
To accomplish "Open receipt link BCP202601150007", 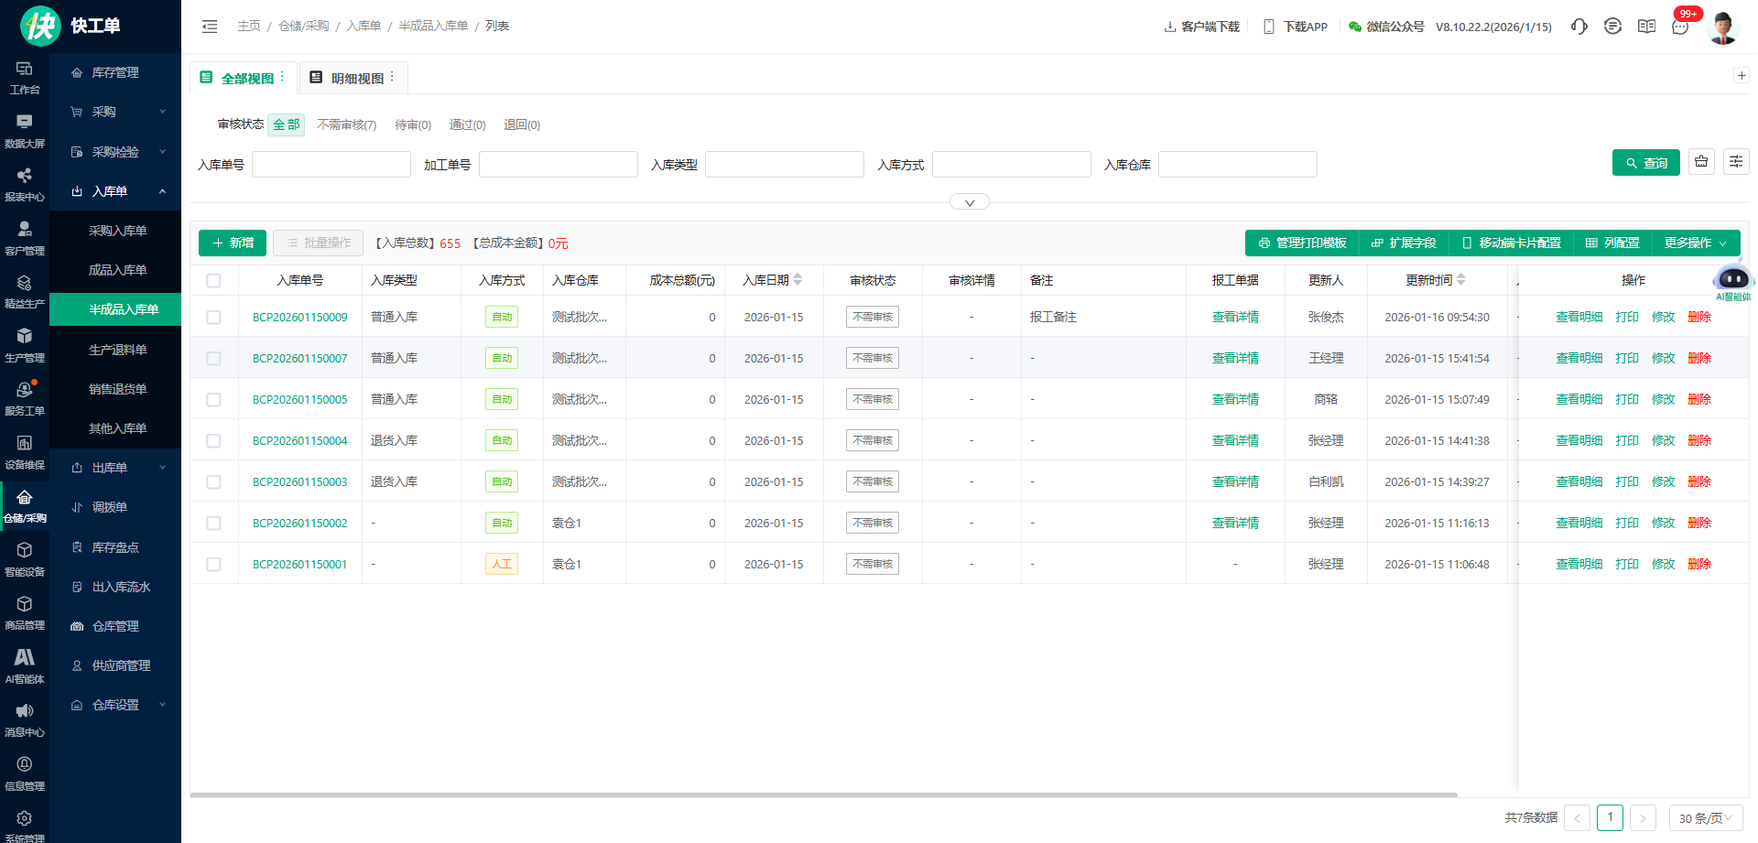I will point(299,358).
